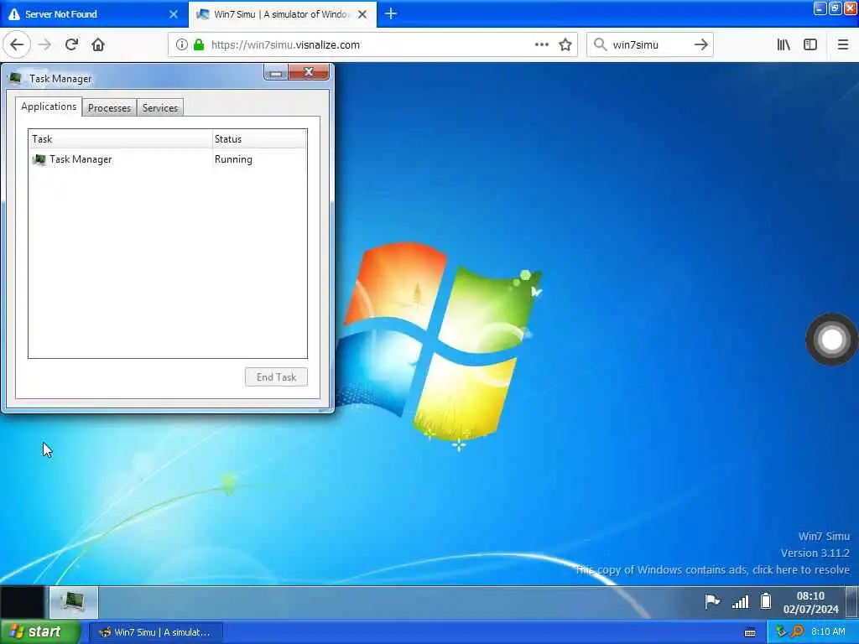Click the 8:10 AM XP tray clock
The image size is (859, 644).
pyautogui.click(x=828, y=632)
